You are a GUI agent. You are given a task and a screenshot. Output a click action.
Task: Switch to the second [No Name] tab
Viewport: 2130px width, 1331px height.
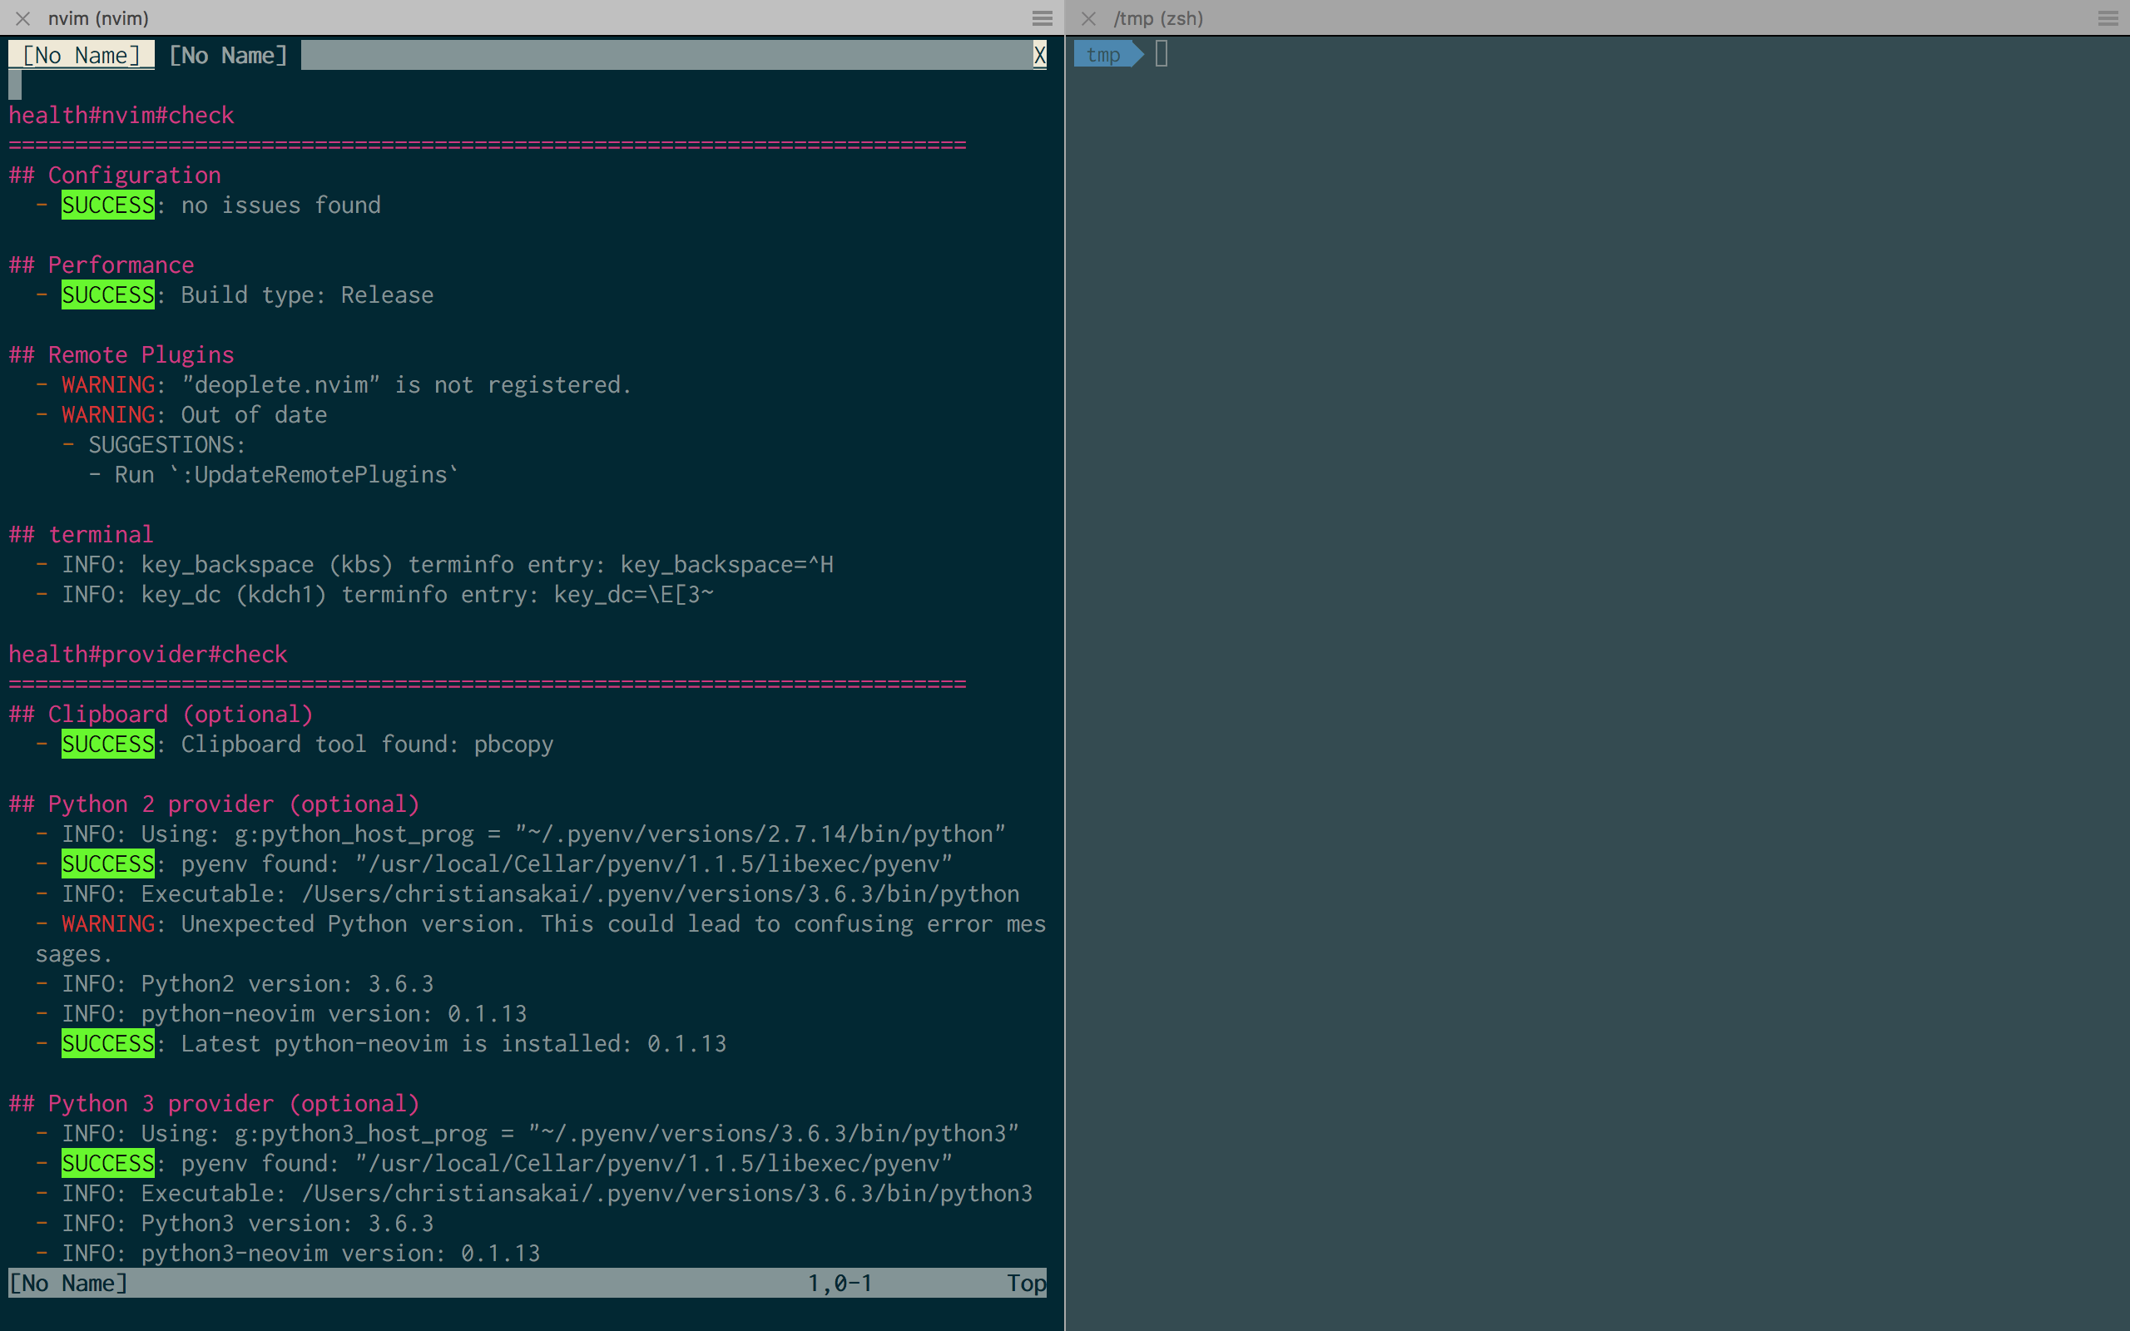point(227,55)
